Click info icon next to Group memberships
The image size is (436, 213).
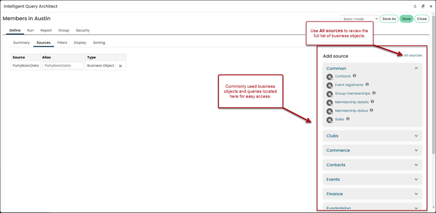374,93
